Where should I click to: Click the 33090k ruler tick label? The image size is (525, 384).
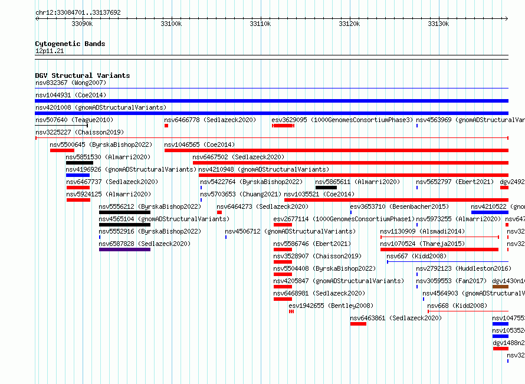point(82,24)
